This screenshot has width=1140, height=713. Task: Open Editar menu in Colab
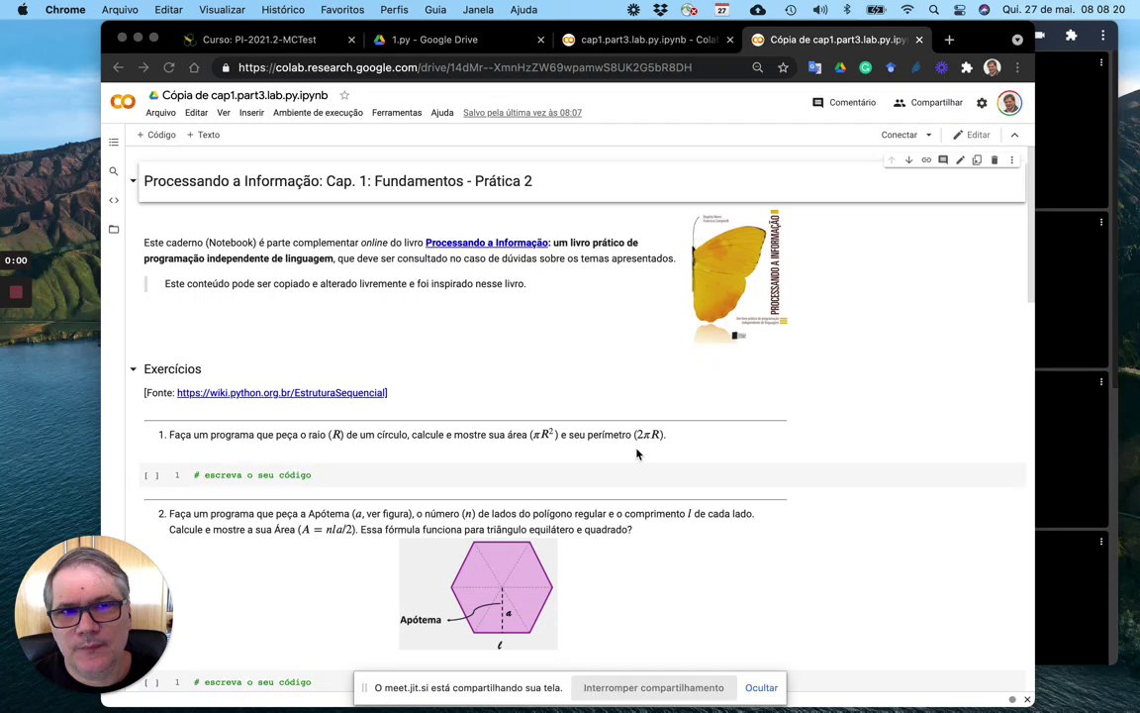pos(196,113)
